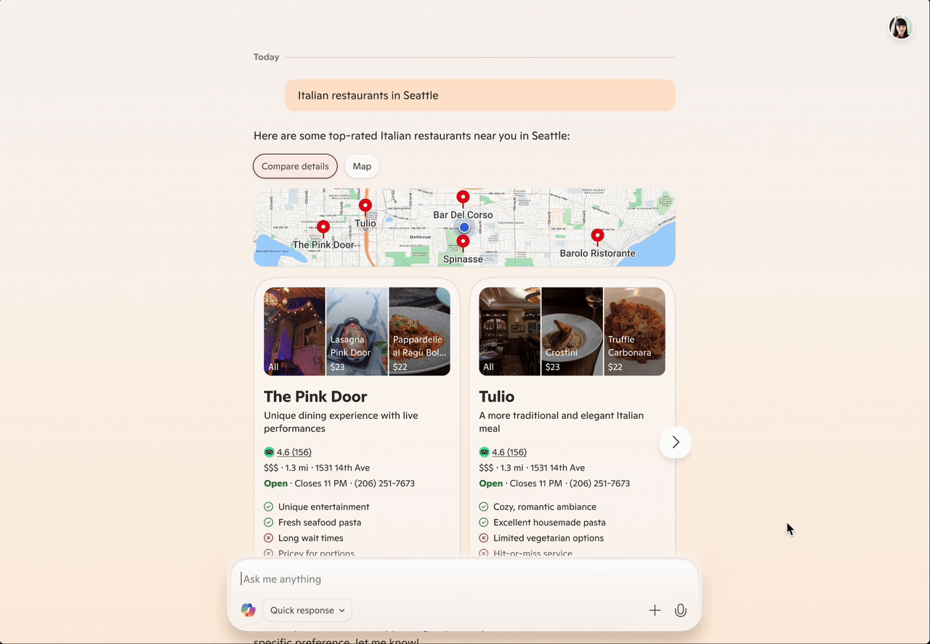Click The Pink Door map pin
The height and width of the screenshot is (644, 930).
click(323, 228)
